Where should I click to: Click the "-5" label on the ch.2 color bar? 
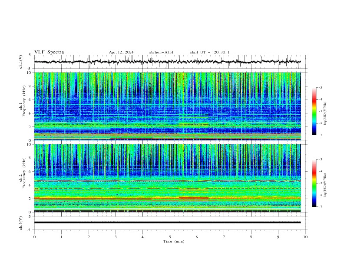(x=321, y=183)
